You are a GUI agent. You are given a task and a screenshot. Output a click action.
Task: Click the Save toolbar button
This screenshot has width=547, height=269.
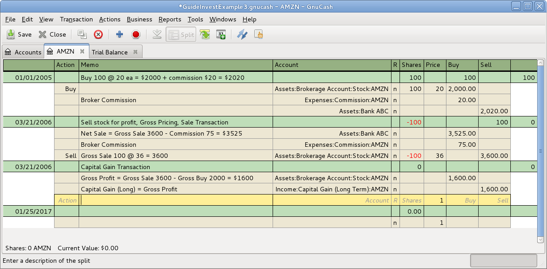coord(19,34)
